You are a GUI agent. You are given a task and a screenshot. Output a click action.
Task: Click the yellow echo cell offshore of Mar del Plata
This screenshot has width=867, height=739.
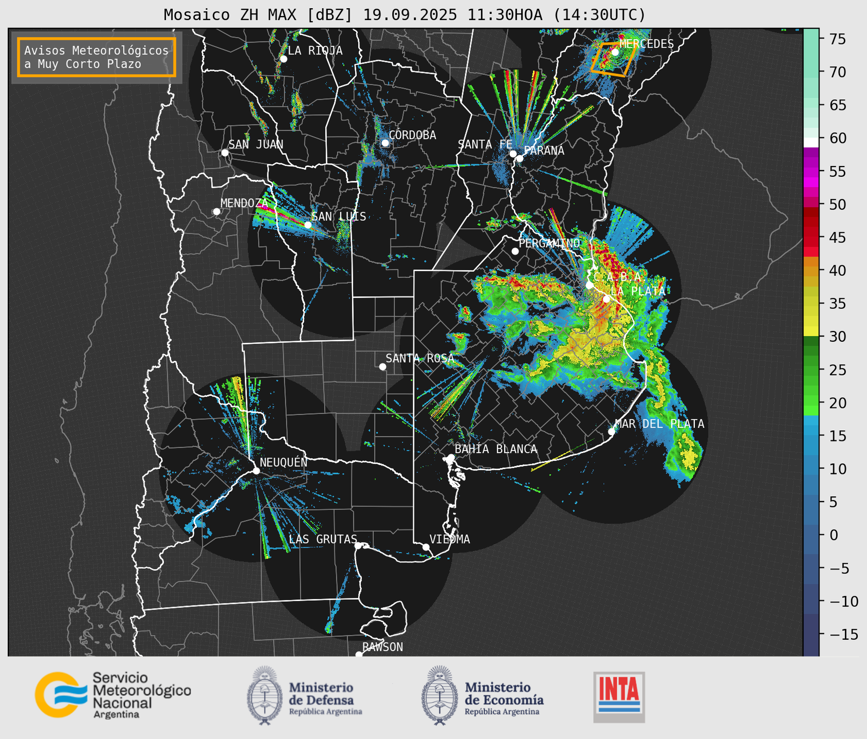(x=689, y=456)
